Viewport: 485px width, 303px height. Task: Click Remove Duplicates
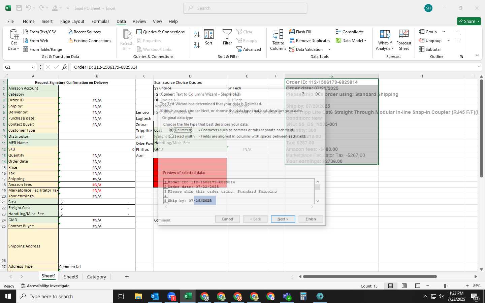(x=310, y=40)
